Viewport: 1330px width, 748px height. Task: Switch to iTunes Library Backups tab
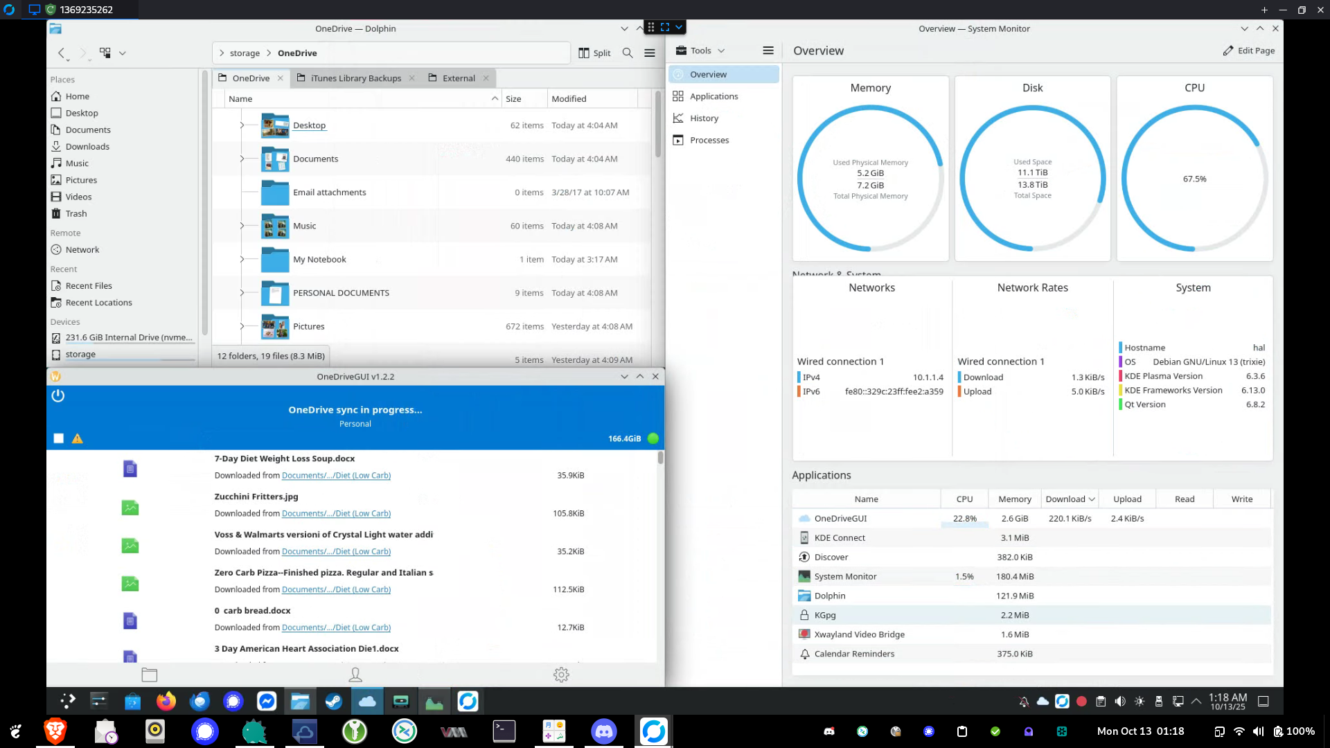tap(355, 78)
